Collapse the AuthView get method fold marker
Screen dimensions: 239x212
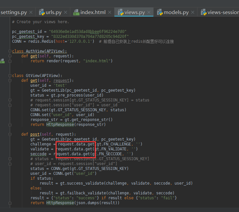(10, 56)
